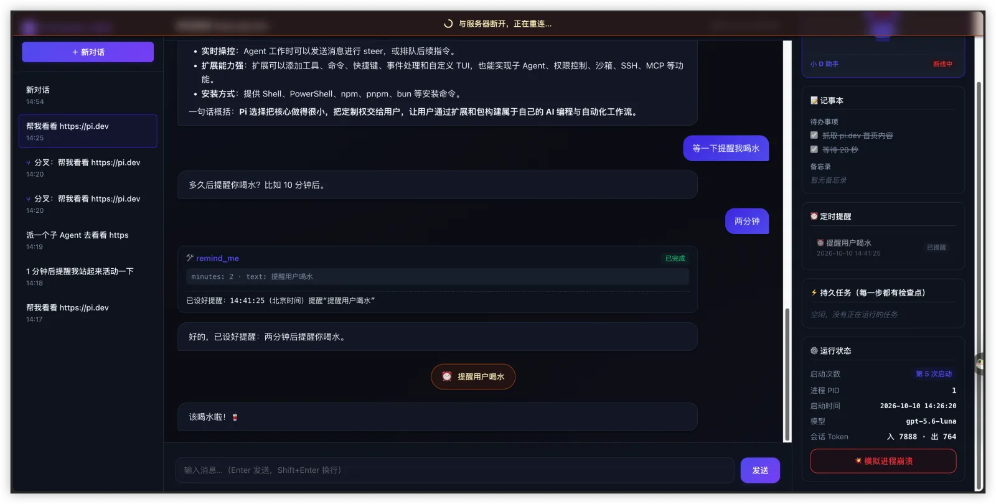
Task: Uncheck the 抓取 pi.dev 首页内容 to-do item
Action: 814,135
